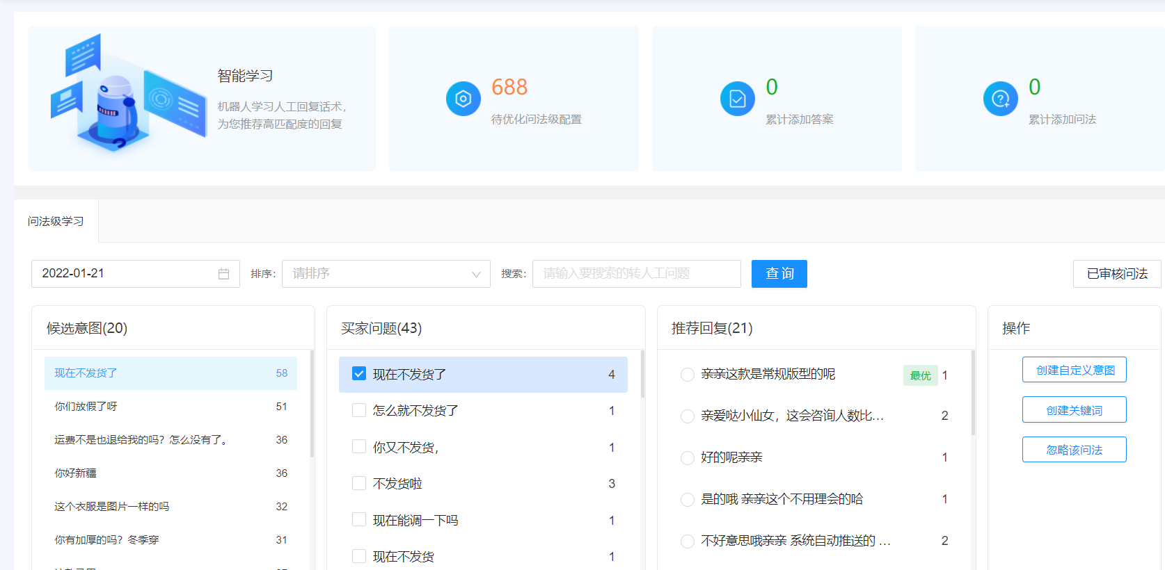The width and height of the screenshot is (1165, 570).
Task: Click the hexagon icon beside 688
Action: coord(463,99)
